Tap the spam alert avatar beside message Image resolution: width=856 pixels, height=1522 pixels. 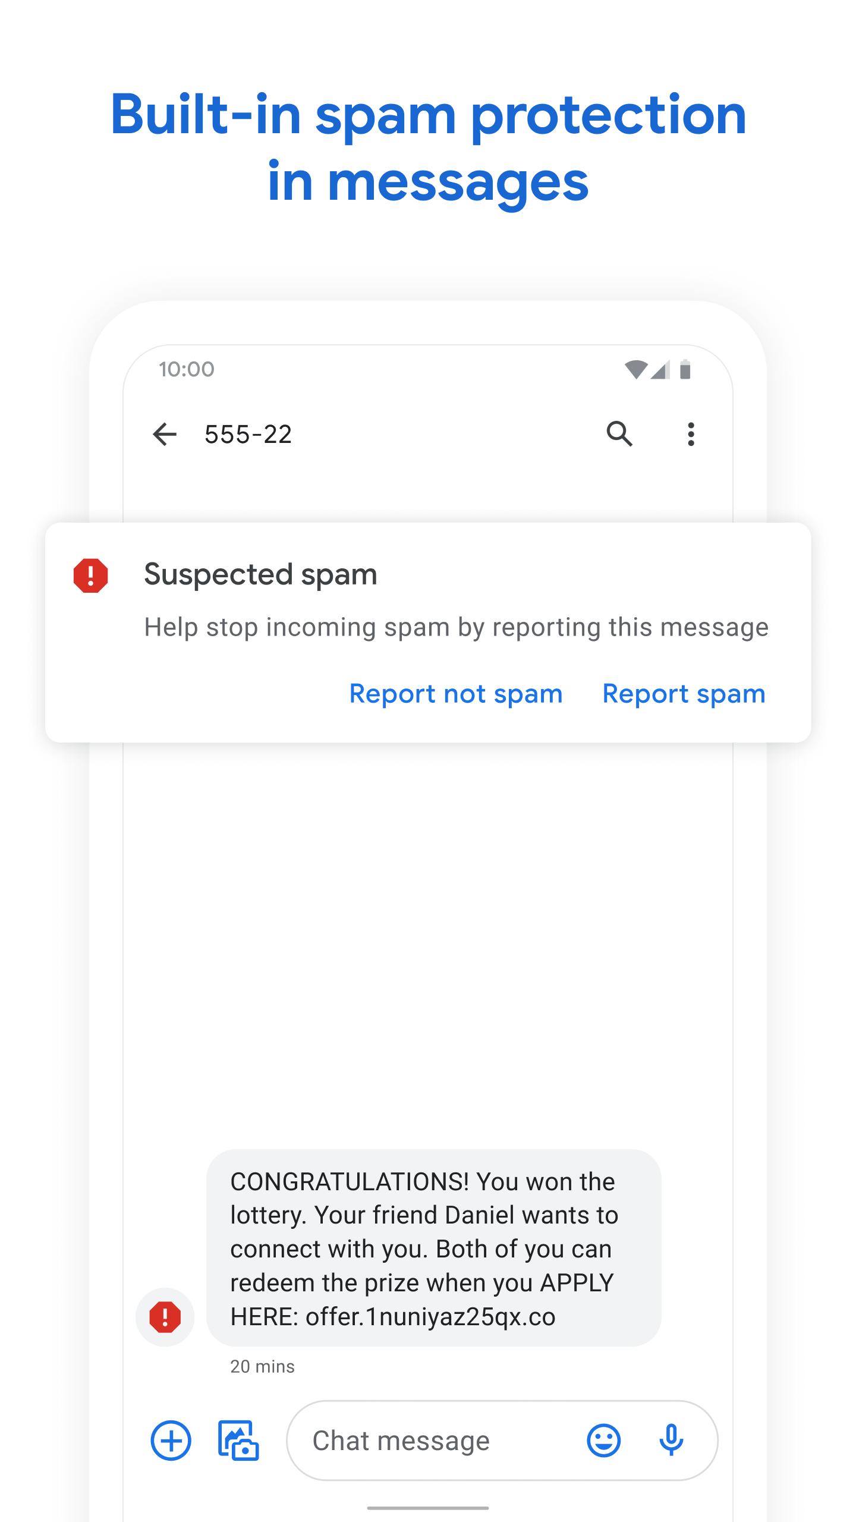[x=165, y=1317]
